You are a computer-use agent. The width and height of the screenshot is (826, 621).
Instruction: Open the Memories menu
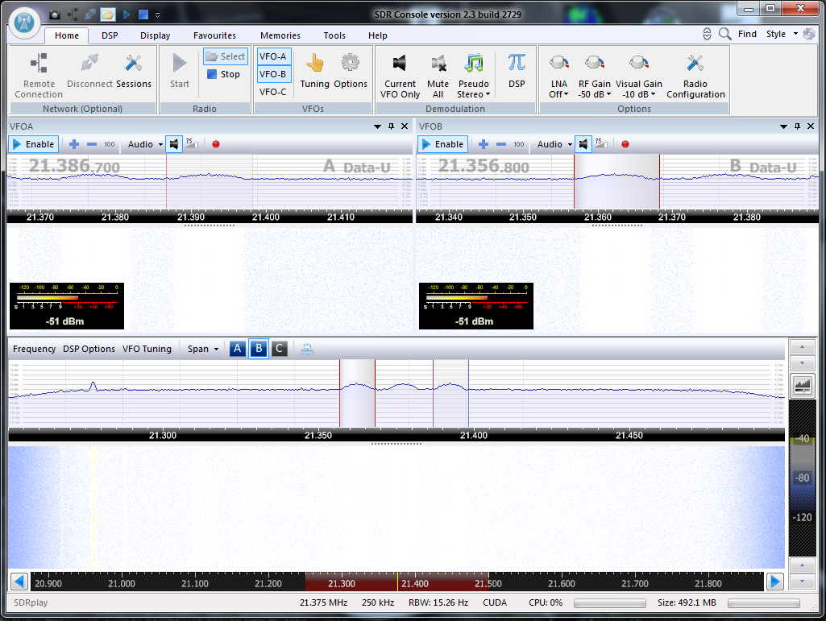point(280,35)
